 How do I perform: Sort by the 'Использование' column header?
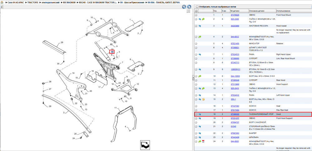coord(294,11)
